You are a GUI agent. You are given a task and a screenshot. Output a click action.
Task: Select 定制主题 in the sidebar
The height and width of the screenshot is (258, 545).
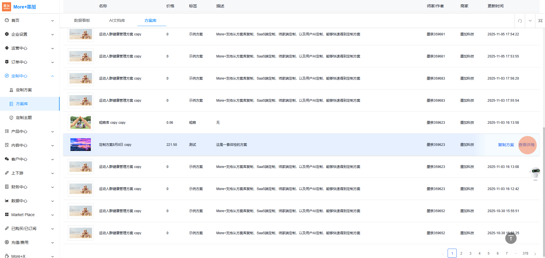coord(24,118)
